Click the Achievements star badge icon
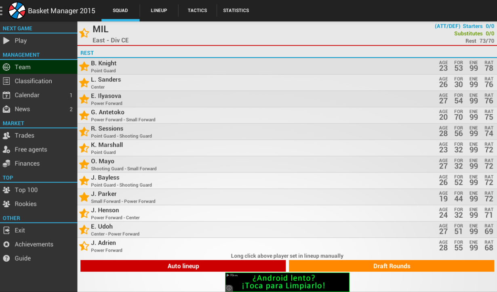The image size is (497, 292). (6, 244)
